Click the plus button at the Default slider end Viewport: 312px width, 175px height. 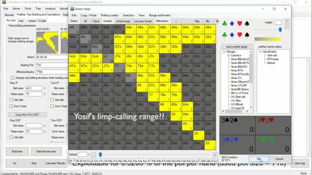point(215,155)
